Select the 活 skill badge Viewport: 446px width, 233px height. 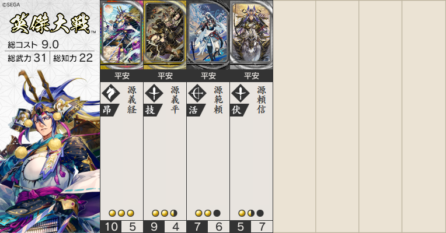coord(196,110)
